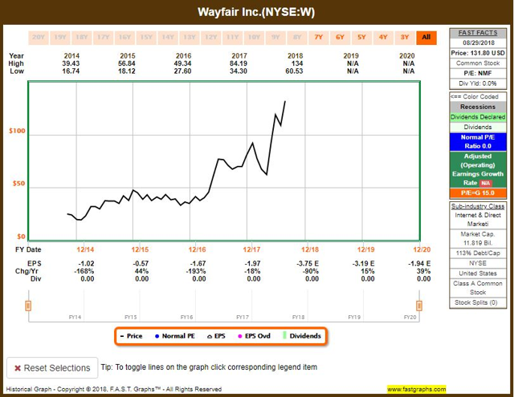Select the 20Y time range tab
Viewport: 514px width, 397px height.
point(39,38)
